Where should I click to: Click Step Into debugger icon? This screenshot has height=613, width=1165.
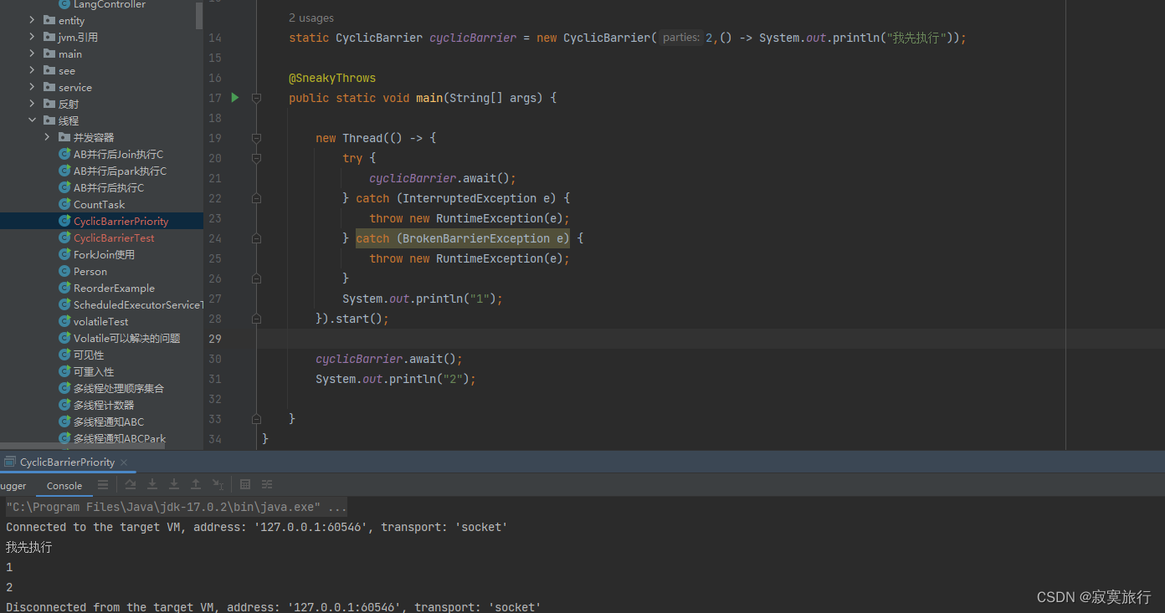(x=152, y=485)
